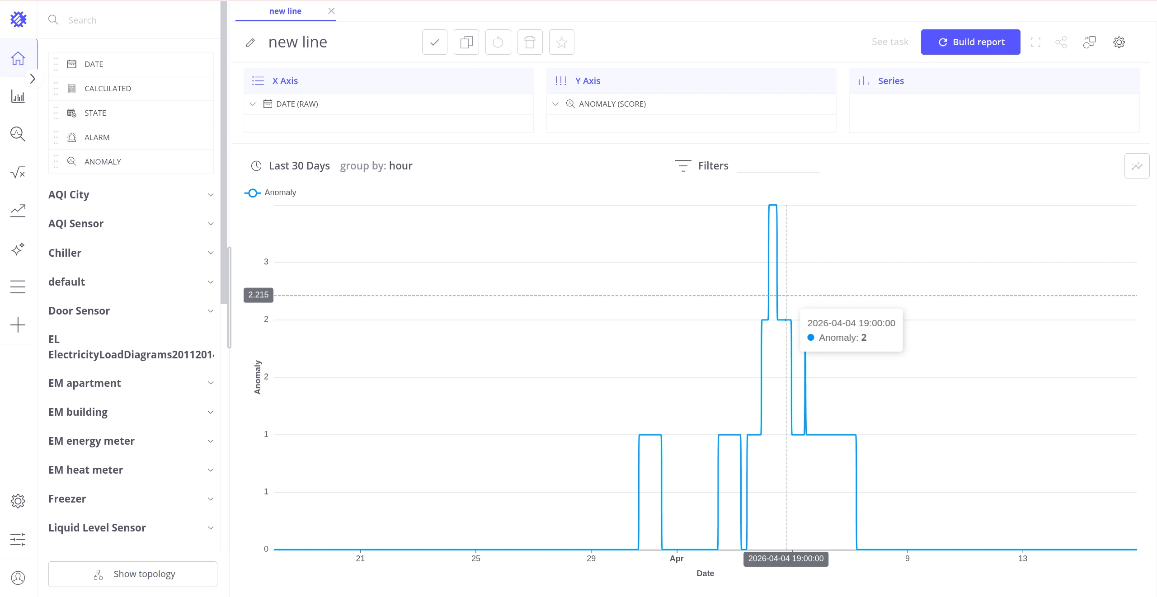Image resolution: width=1157 pixels, height=597 pixels.
Task: Select the ANOMALY field item
Action: click(x=131, y=162)
